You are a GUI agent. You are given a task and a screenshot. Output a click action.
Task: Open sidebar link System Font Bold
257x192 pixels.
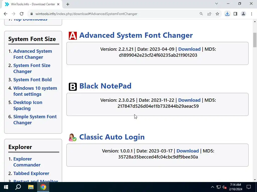[32, 80]
